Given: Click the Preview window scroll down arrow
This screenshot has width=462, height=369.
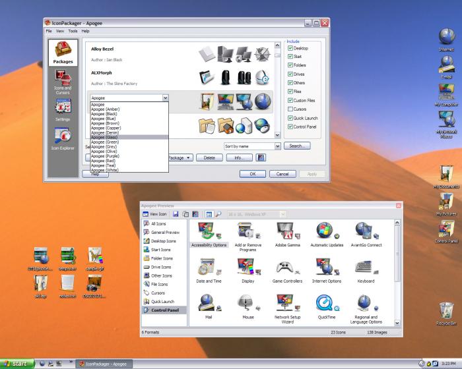Looking at the screenshot, I should [397, 323].
